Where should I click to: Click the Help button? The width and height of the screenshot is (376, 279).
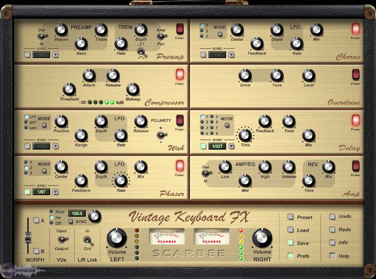(x=332, y=255)
